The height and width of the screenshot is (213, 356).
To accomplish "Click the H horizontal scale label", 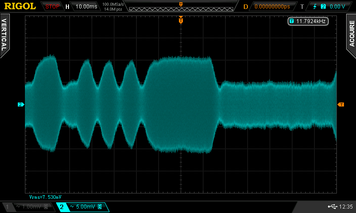I will 67,7.
